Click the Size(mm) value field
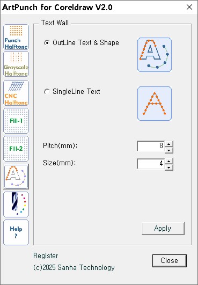 [x=151, y=164]
